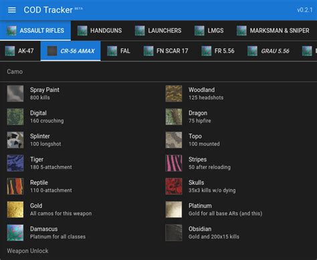Viewport: 317px width, 260px height.
Task: Click the Assault Rifles tab camo icon
Action: (x=11, y=31)
